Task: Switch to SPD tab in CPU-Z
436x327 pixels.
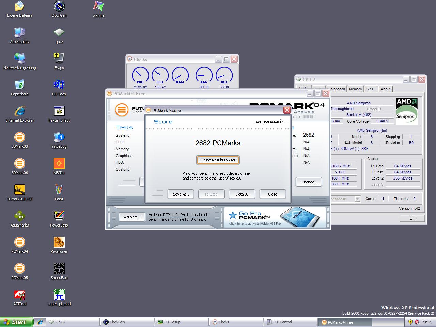Action: click(370, 89)
